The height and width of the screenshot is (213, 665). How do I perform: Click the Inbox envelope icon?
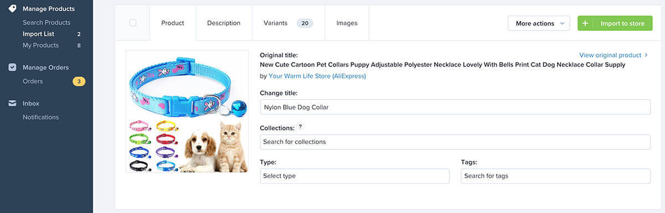tap(12, 103)
